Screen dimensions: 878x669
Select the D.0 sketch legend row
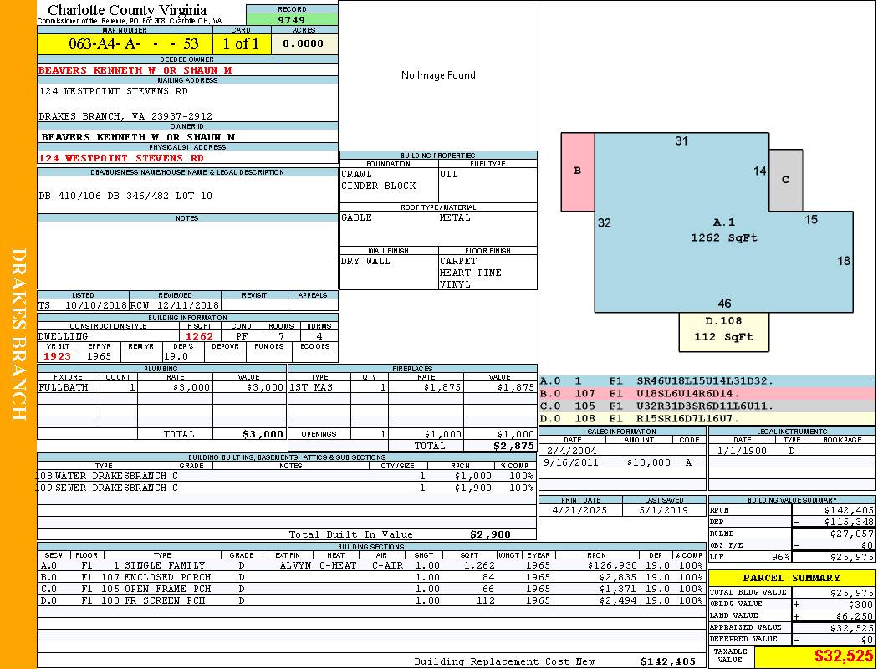coord(707,418)
